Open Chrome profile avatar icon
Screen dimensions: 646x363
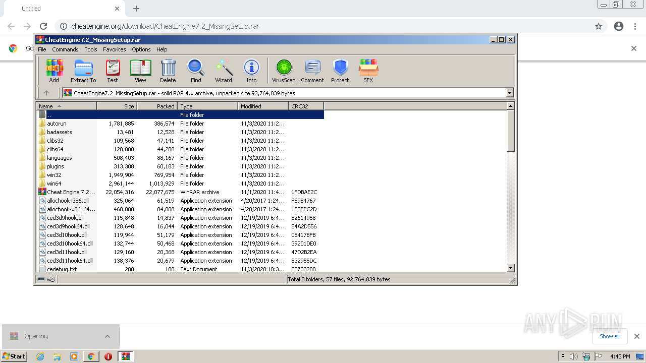click(619, 26)
